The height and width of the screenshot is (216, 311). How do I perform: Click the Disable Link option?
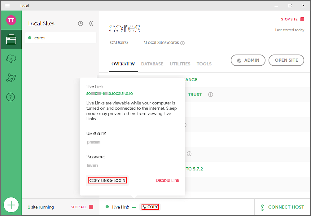pos(167,180)
